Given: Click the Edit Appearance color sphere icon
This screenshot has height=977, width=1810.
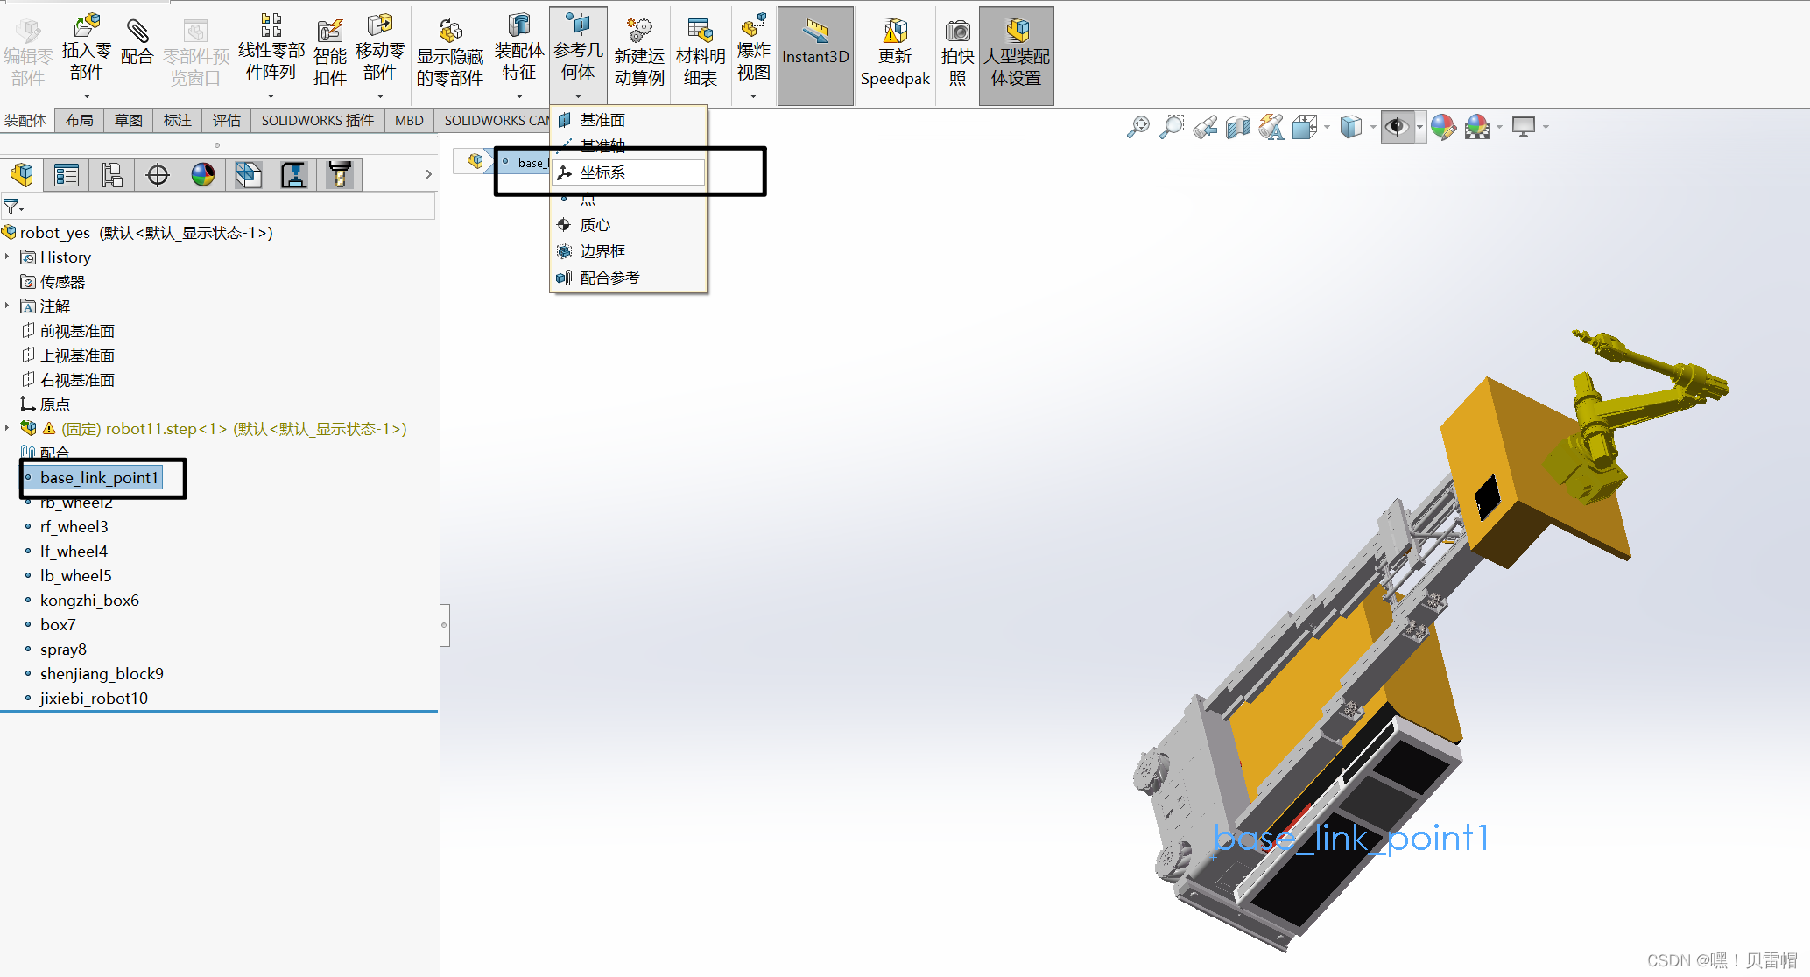Looking at the screenshot, I should click(1444, 126).
